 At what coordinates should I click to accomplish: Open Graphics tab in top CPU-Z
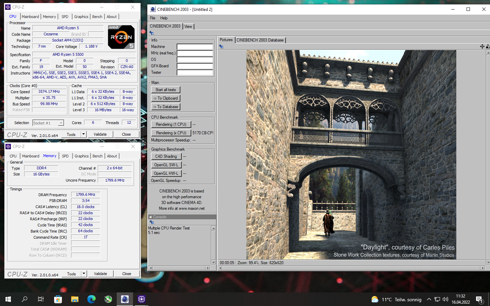pyautogui.click(x=81, y=17)
